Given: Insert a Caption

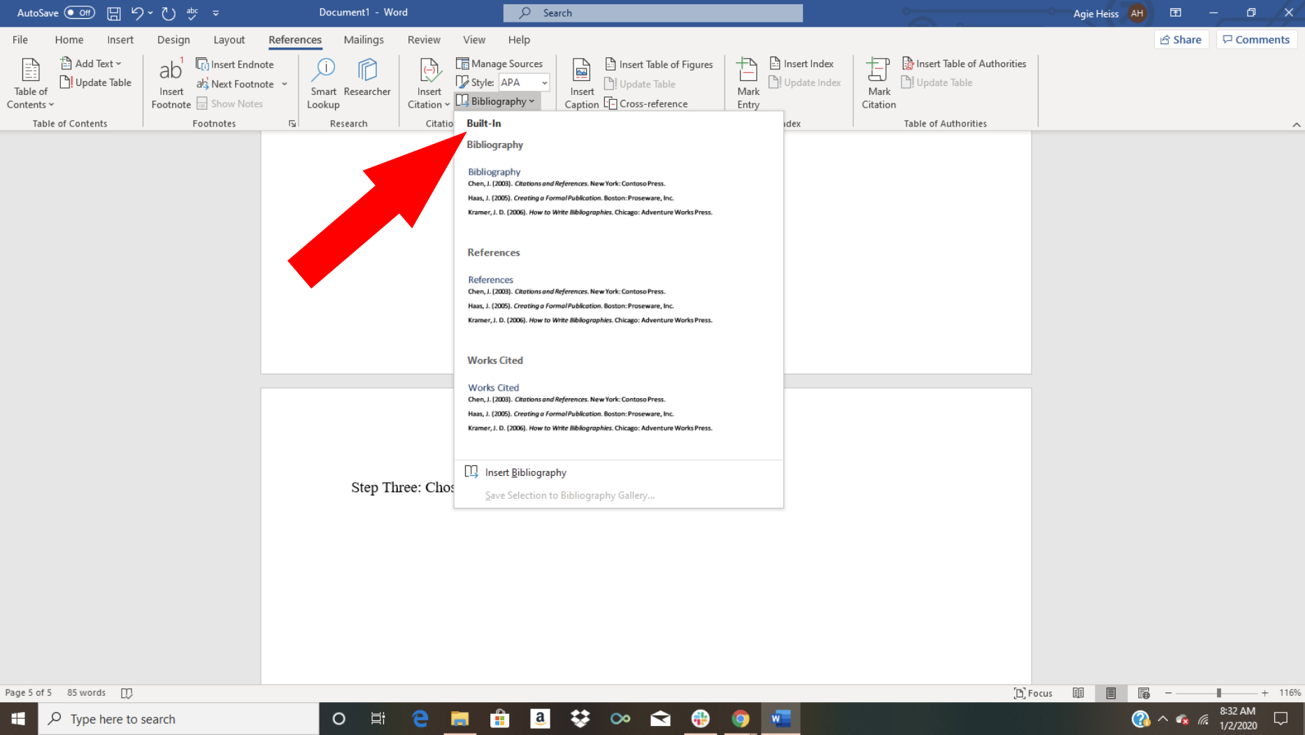Looking at the screenshot, I should [x=580, y=82].
